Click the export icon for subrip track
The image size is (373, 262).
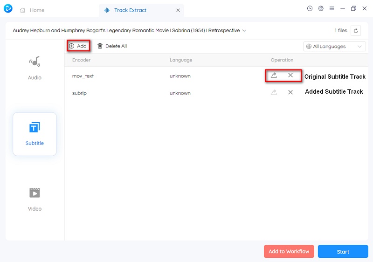pyautogui.click(x=274, y=93)
